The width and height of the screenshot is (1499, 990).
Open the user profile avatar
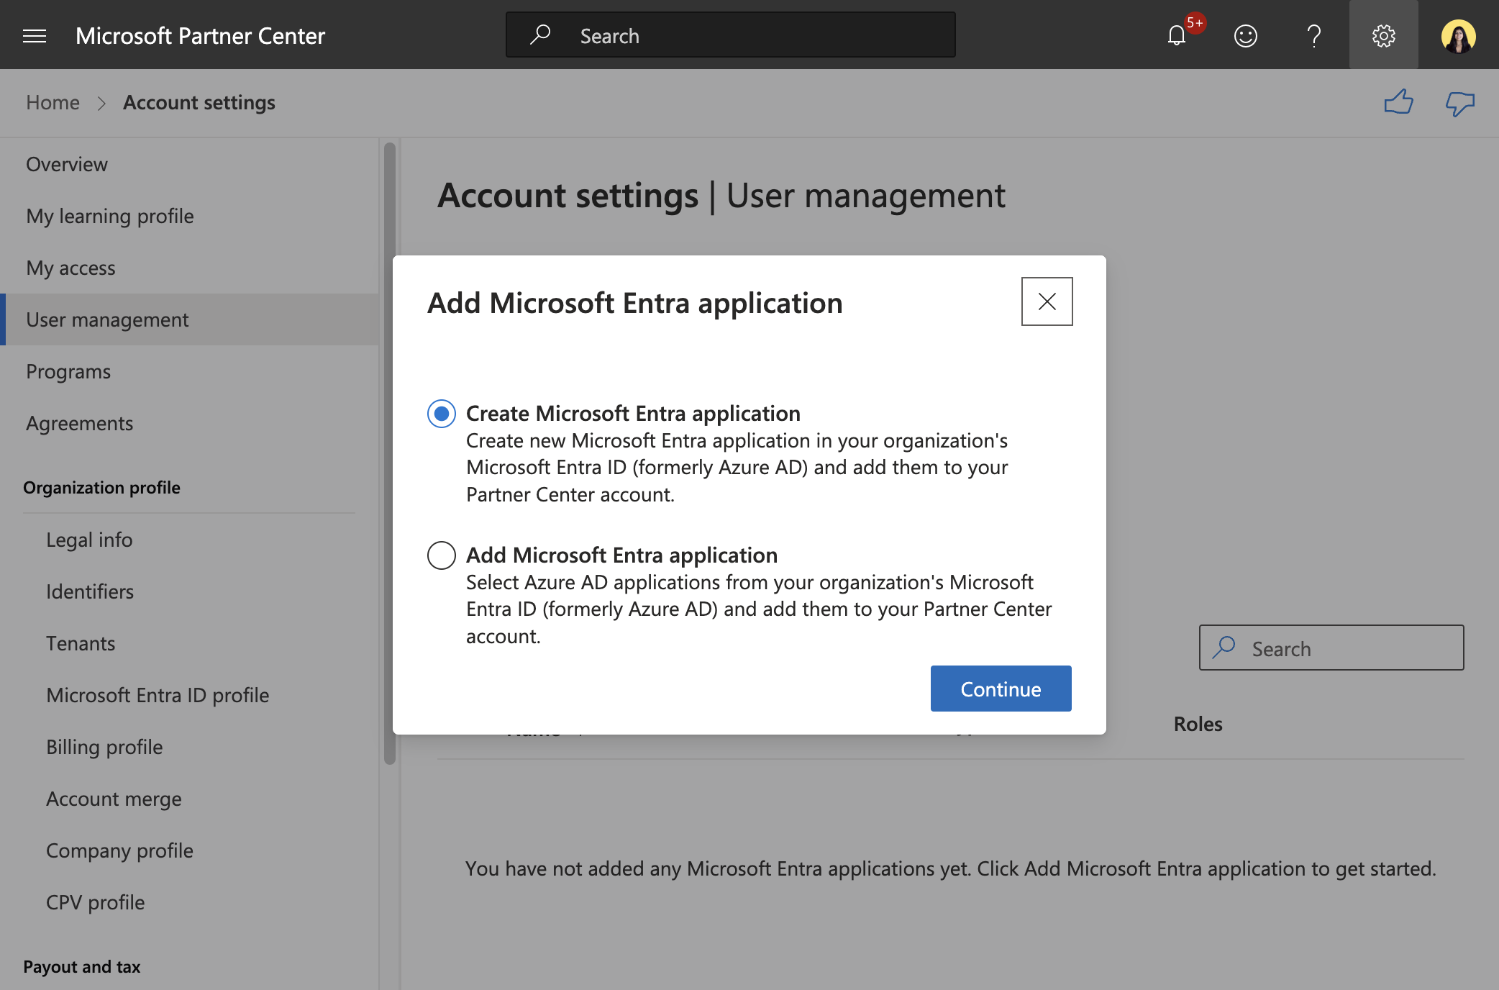(1459, 35)
